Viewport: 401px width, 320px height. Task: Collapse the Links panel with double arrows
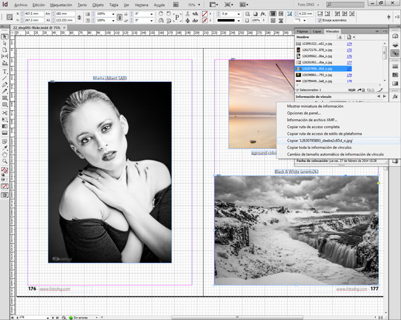tap(377, 31)
